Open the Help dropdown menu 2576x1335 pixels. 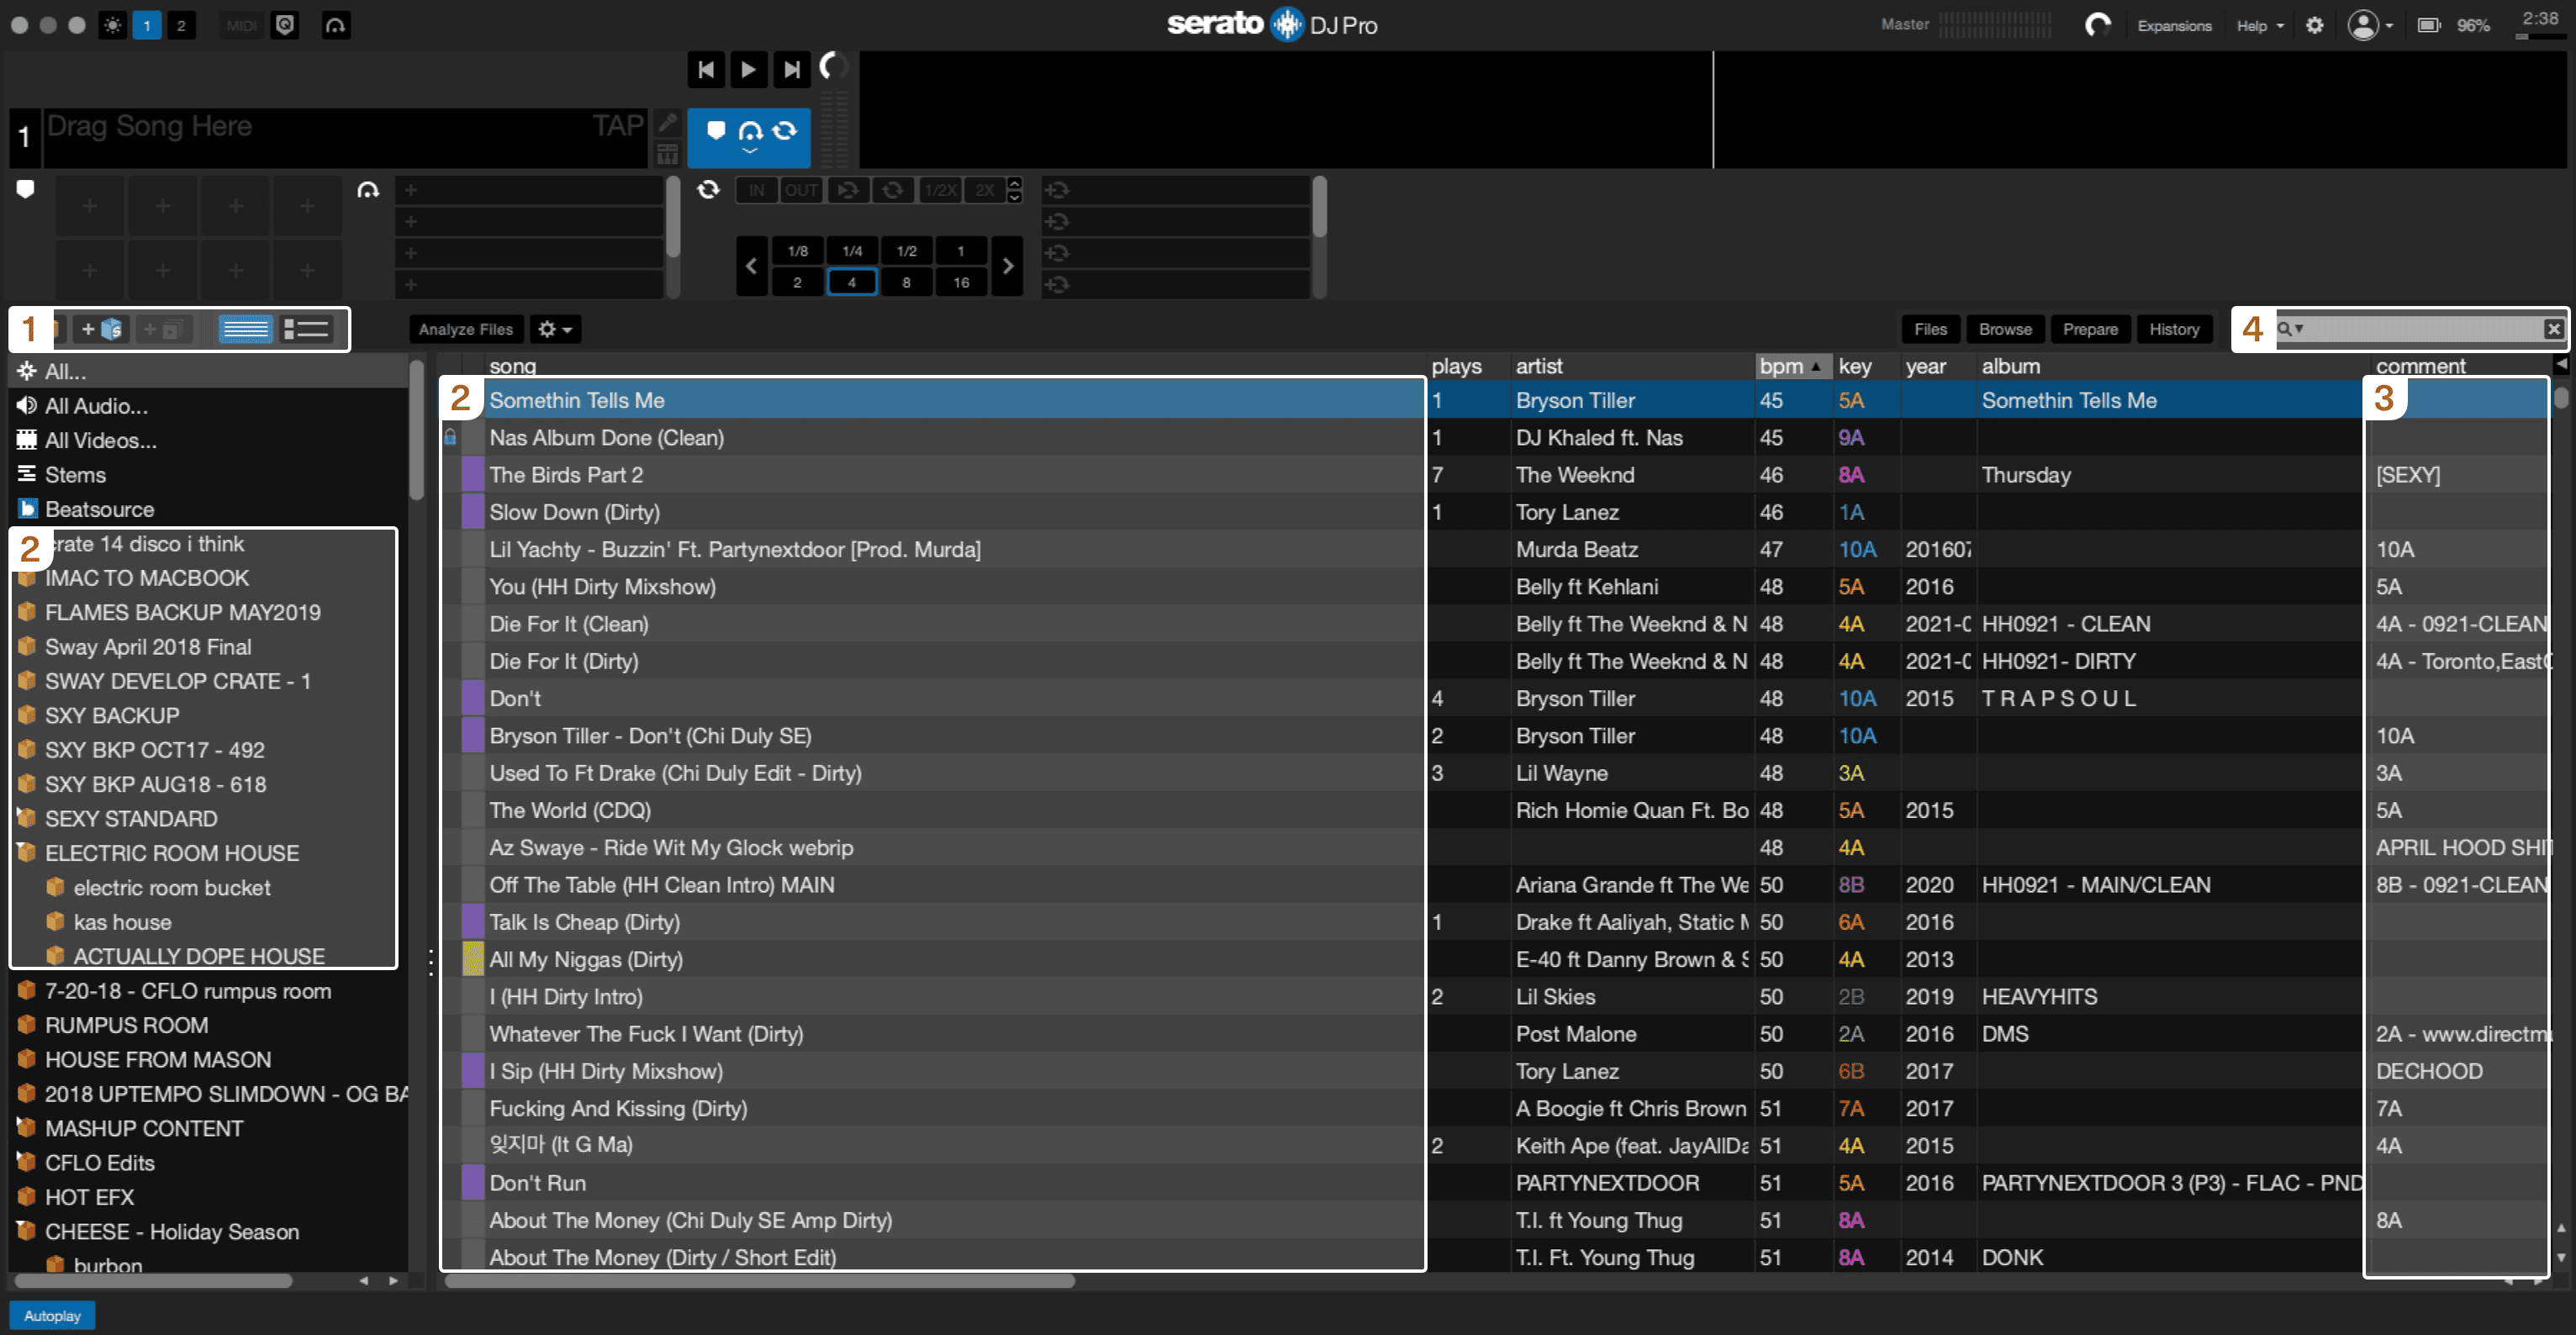2259,26
